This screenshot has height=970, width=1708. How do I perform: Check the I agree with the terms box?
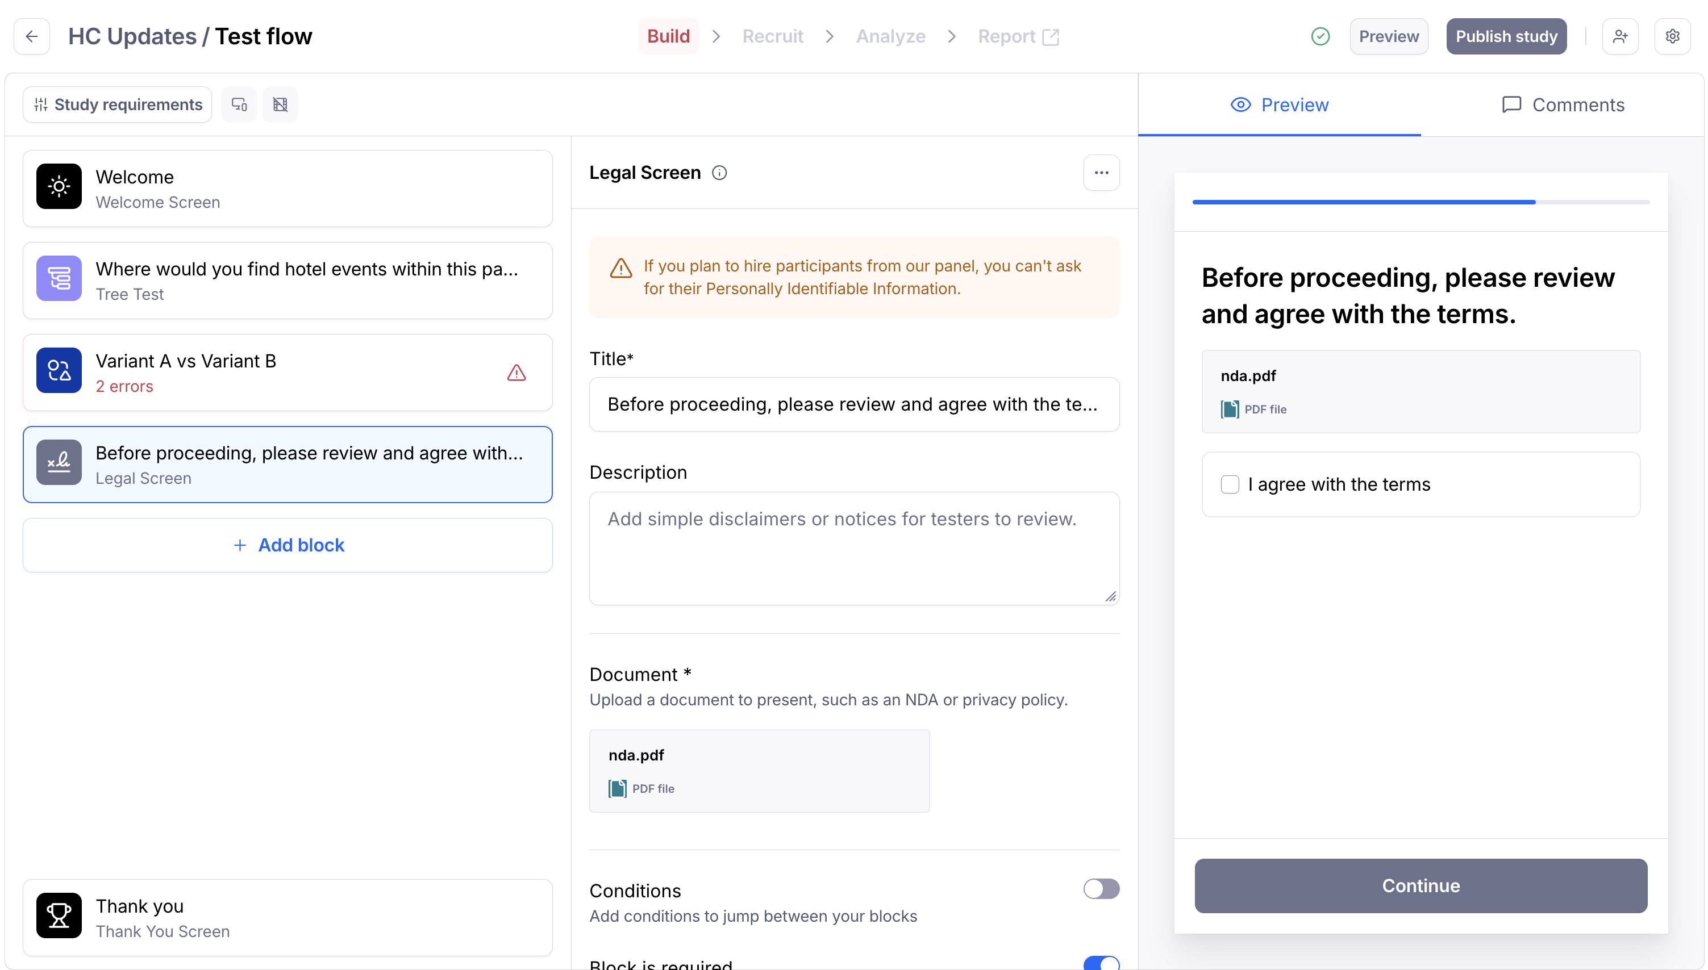pos(1230,484)
